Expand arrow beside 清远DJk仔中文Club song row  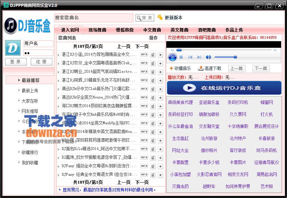58,89
